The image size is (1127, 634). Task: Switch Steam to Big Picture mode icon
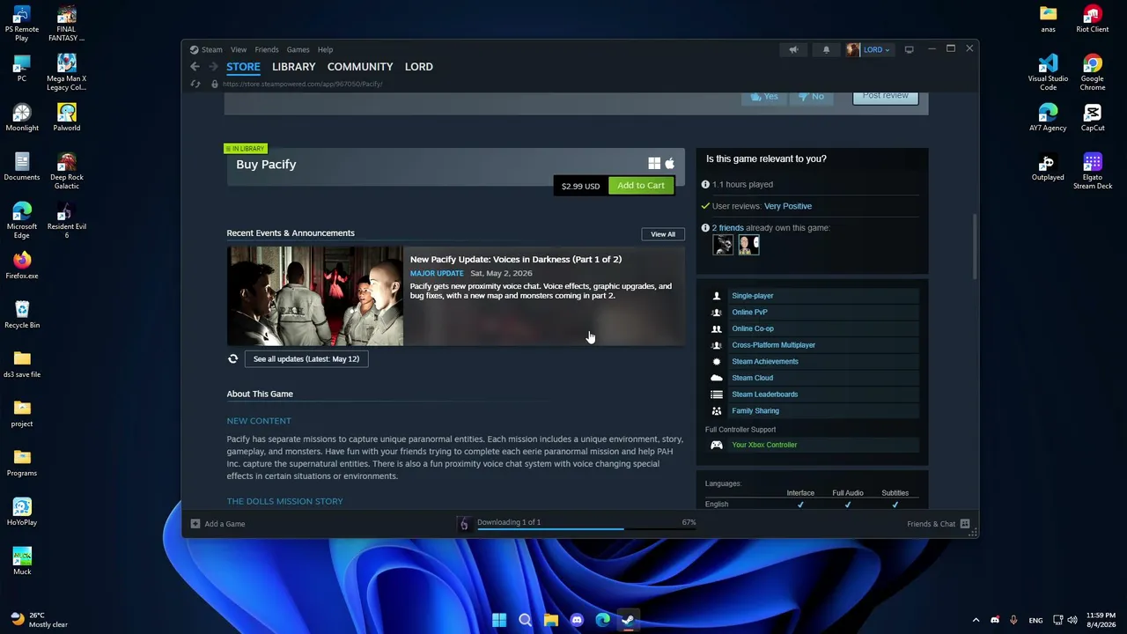pos(910,49)
